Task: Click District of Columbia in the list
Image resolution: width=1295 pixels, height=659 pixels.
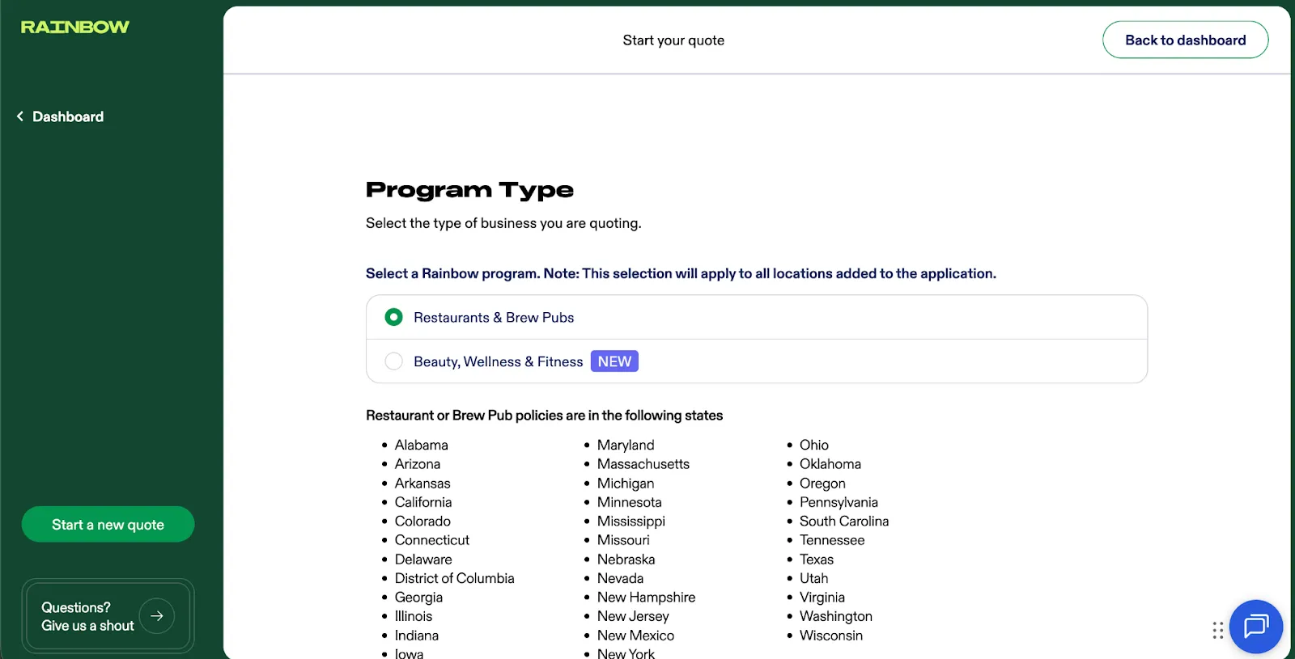Action: click(x=454, y=578)
